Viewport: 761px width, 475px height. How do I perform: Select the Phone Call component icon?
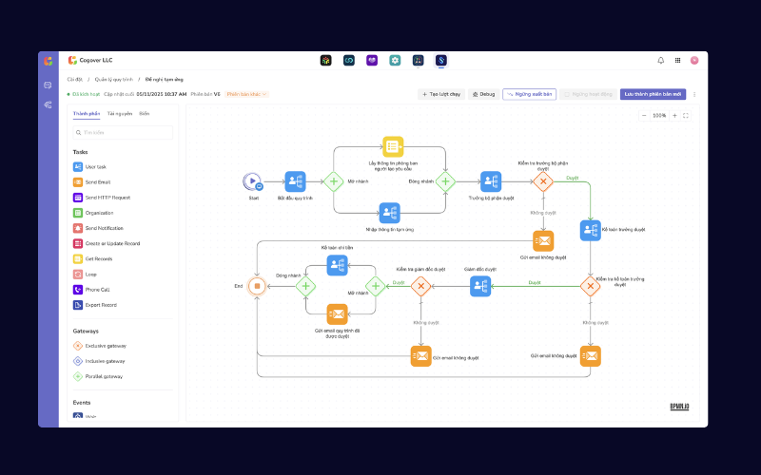click(x=78, y=290)
